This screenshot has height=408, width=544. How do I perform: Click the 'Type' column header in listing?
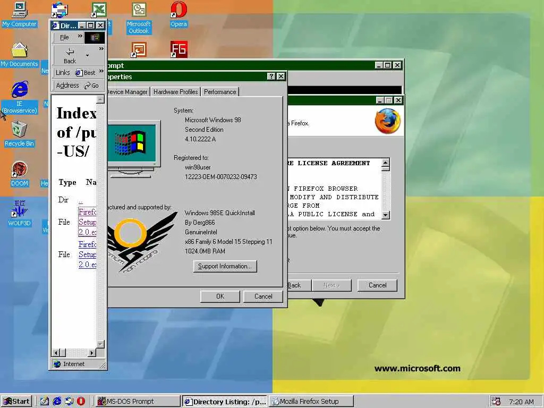point(67,183)
